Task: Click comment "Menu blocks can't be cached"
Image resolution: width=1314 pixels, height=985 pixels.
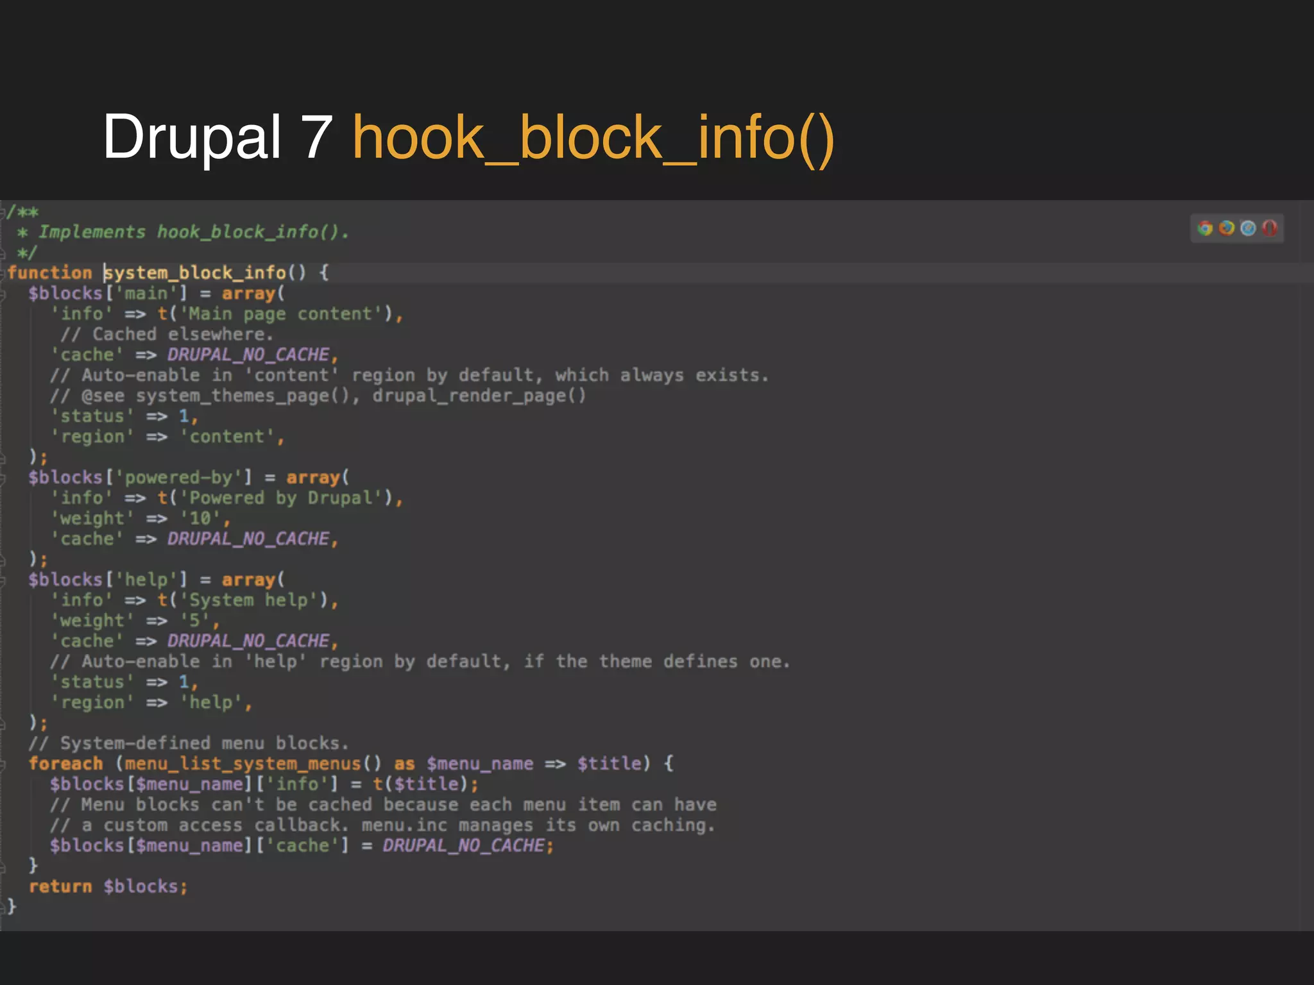Action: click(x=383, y=805)
